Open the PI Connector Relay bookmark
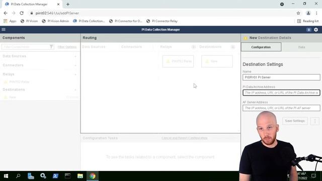 pyautogui.click(x=162, y=21)
